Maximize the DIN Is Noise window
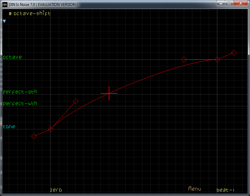This screenshot has height=196, width=250. click(229, 3)
